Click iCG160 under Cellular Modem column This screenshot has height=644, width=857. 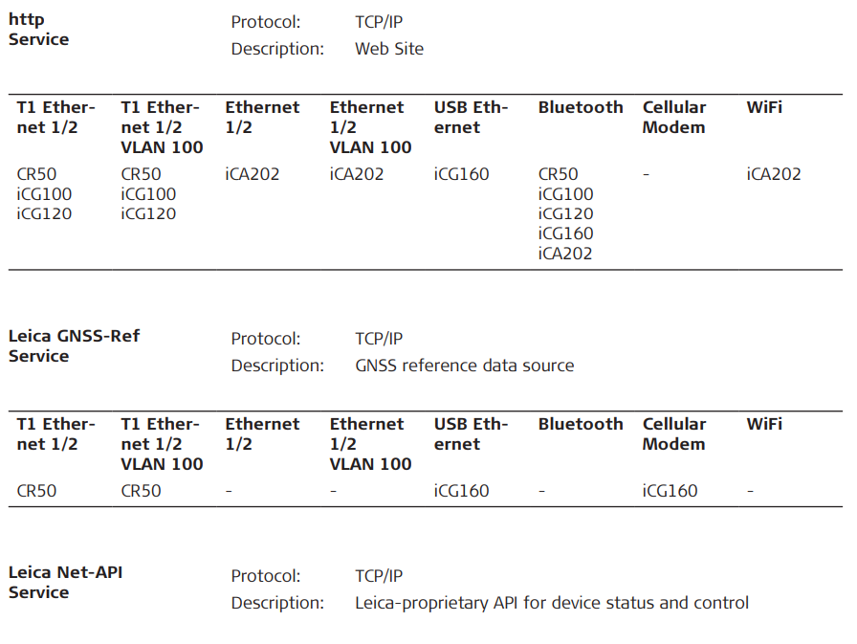coord(670,491)
